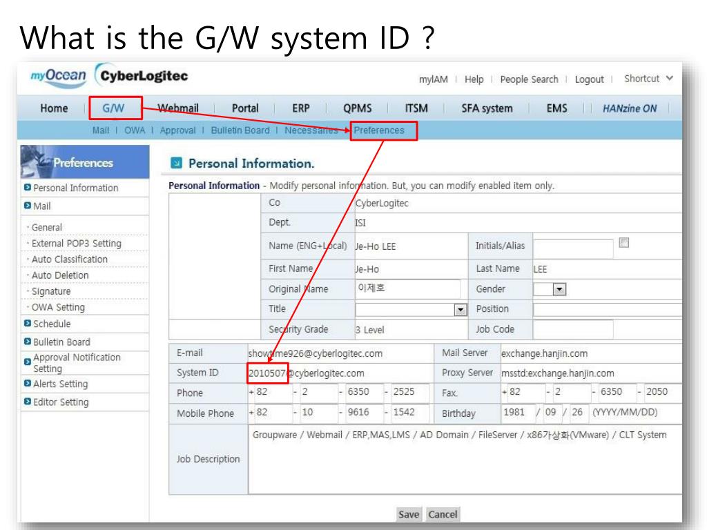Open the Shortcut dropdown

coord(648,79)
